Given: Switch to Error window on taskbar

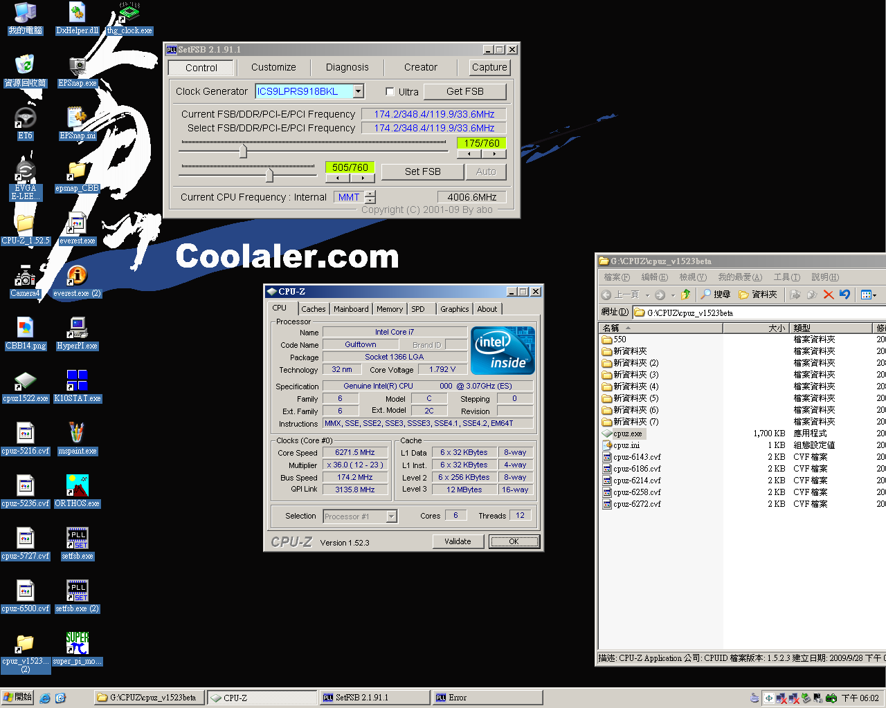Looking at the screenshot, I should 487,698.
